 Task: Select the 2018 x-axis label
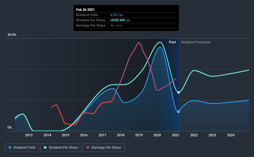point(121,135)
